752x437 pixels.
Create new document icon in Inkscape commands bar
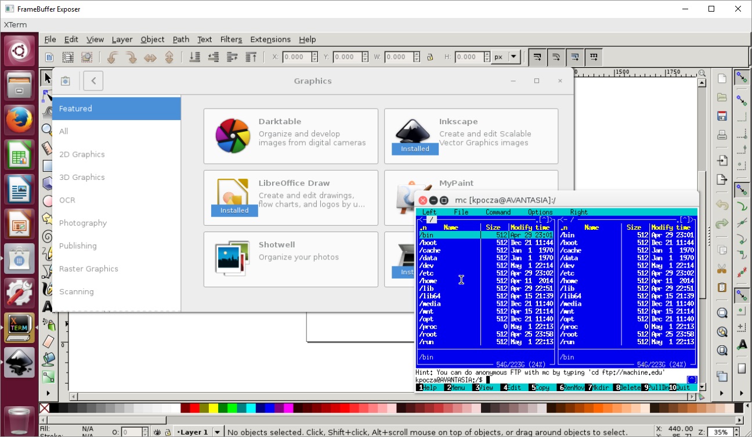click(722, 78)
